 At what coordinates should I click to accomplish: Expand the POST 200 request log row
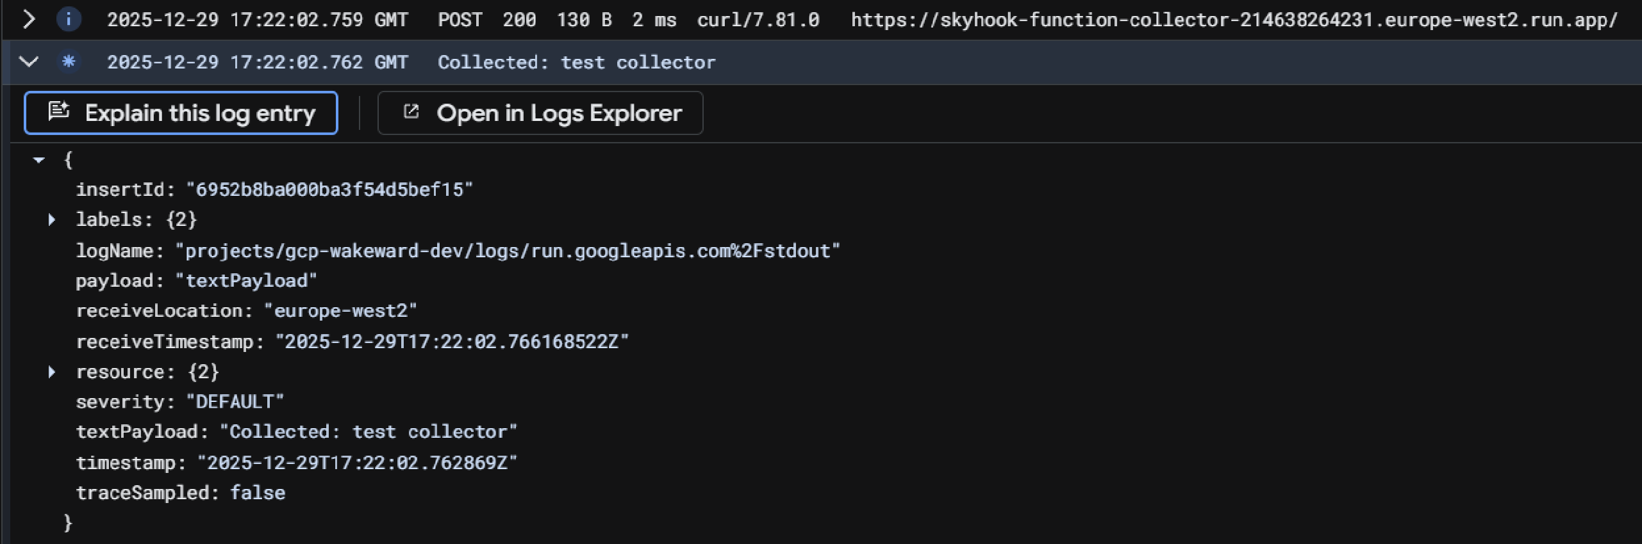pyautogui.click(x=29, y=20)
